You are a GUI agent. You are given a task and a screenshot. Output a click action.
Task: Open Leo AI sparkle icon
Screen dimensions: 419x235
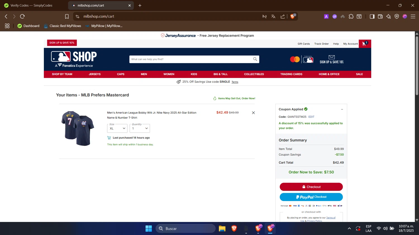(389, 16)
